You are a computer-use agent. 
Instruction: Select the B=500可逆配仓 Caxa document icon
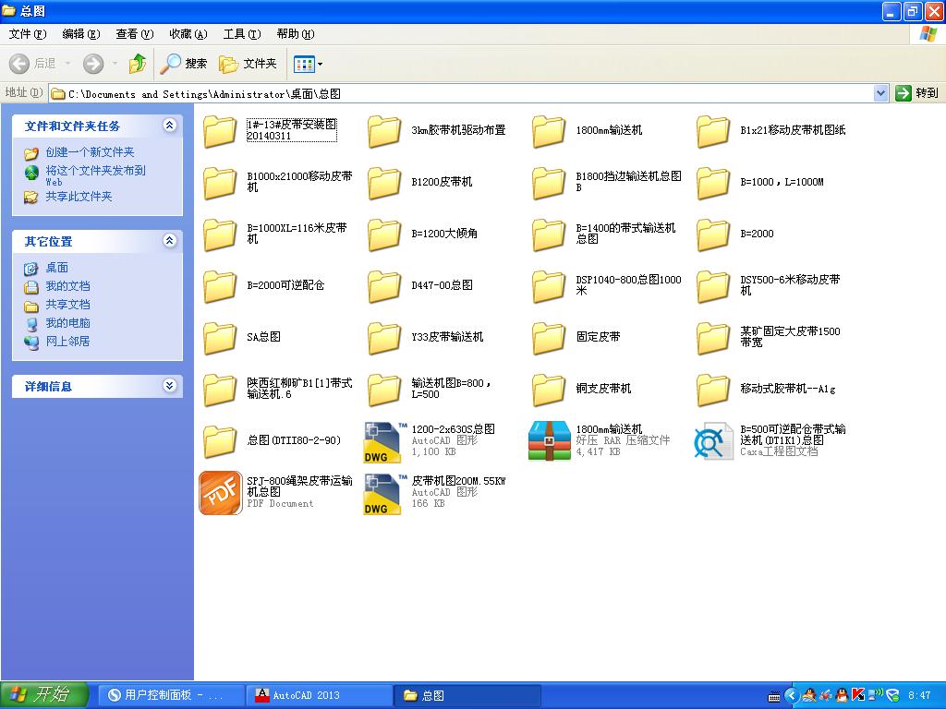pos(713,442)
